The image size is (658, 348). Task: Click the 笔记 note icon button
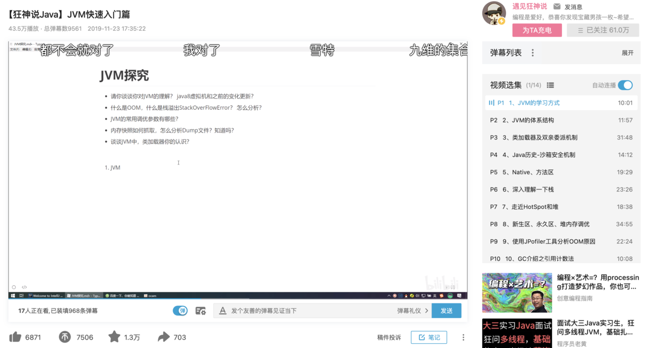tap(429, 337)
